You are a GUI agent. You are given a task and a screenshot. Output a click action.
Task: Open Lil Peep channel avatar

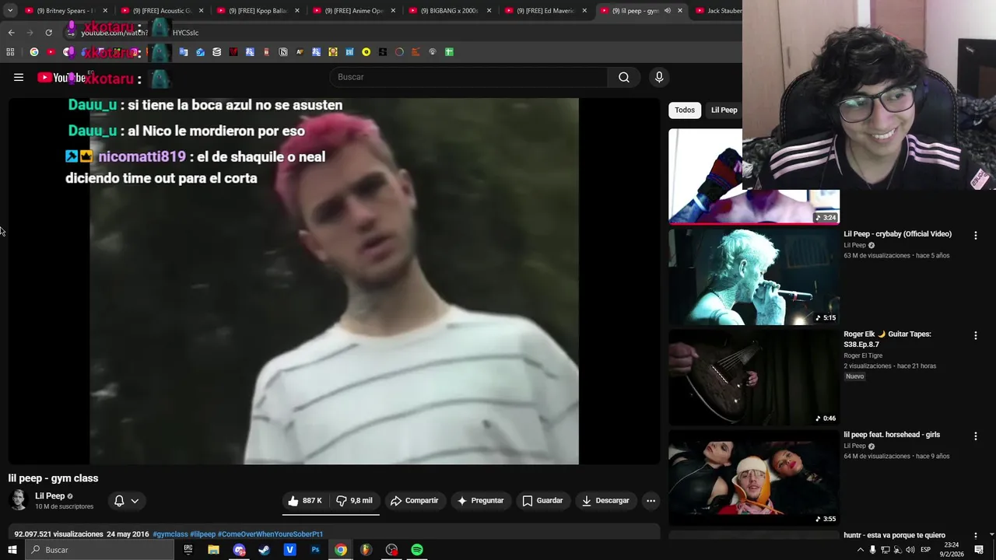click(19, 501)
